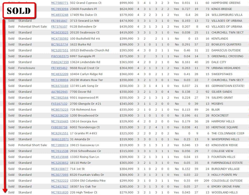
Task: Open the MC7922222 listing link
Action: point(60,181)
